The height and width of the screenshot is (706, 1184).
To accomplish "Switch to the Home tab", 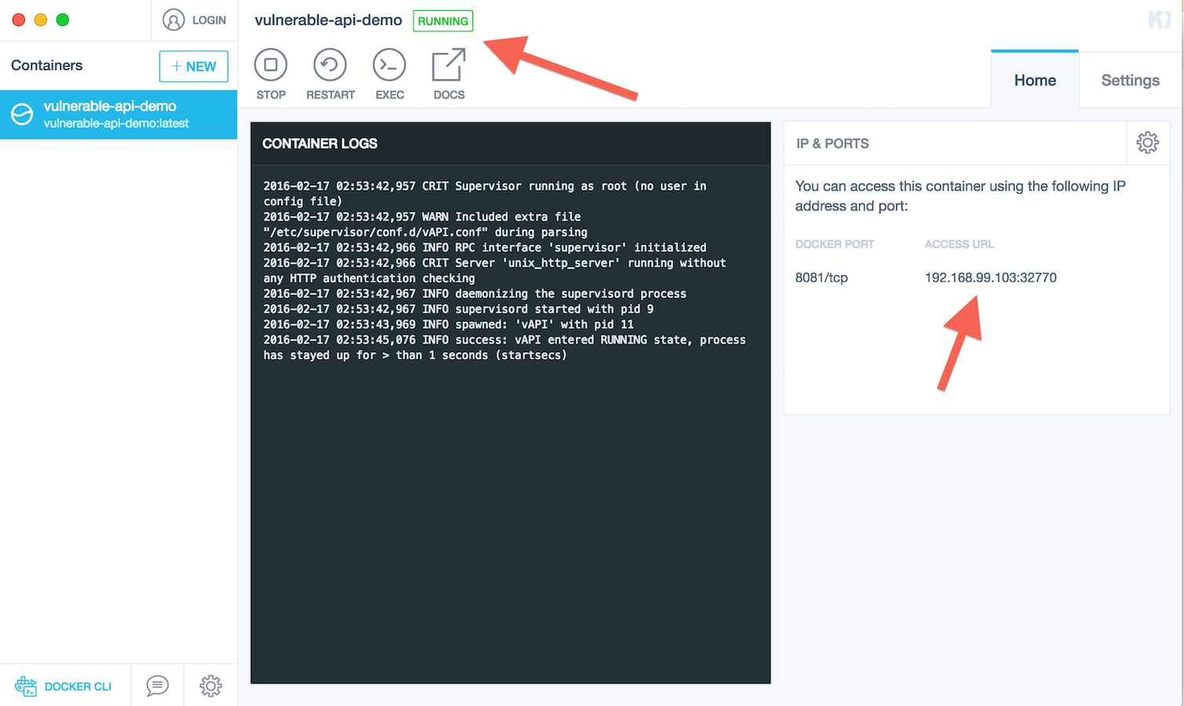I will (1035, 80).
